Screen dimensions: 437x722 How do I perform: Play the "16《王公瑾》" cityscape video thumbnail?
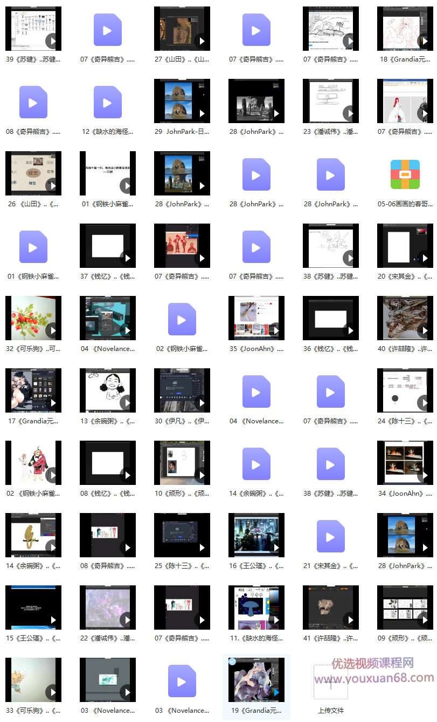point(256,535)
